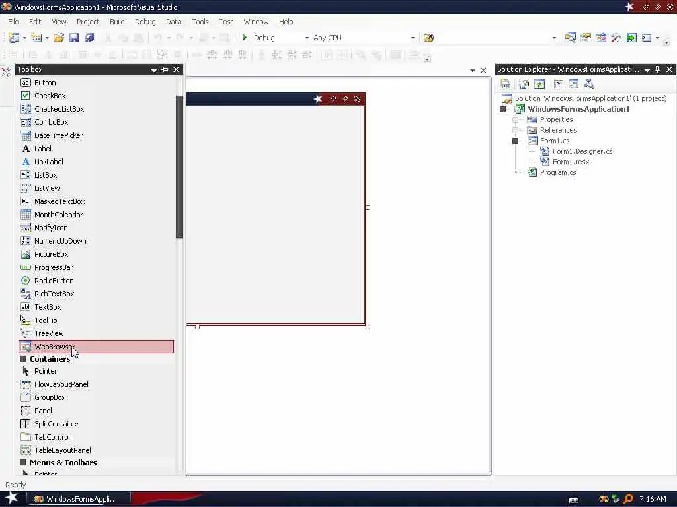Click the Save floppy disk icon
This screenshot has width=677, height=507.
coord(74,38)
